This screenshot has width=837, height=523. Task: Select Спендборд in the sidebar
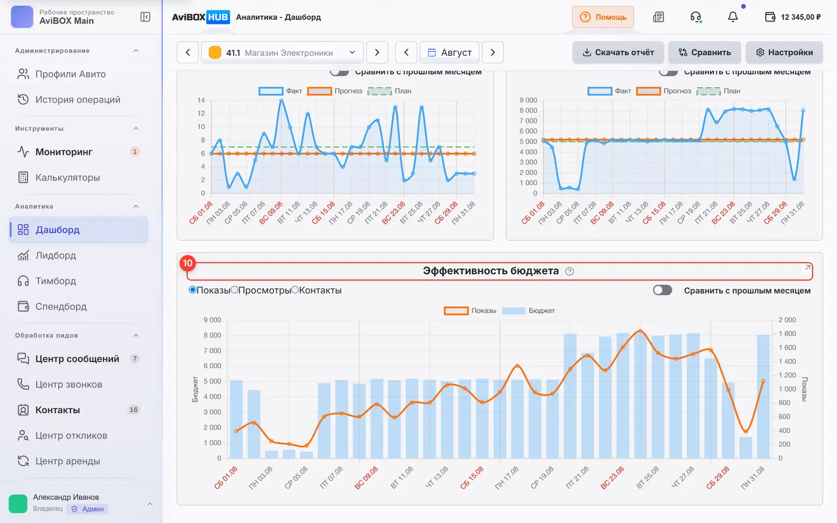78,306
